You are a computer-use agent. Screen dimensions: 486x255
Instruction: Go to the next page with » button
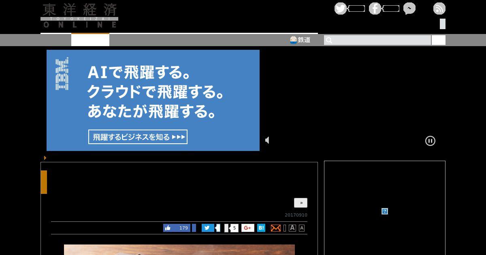301,203
